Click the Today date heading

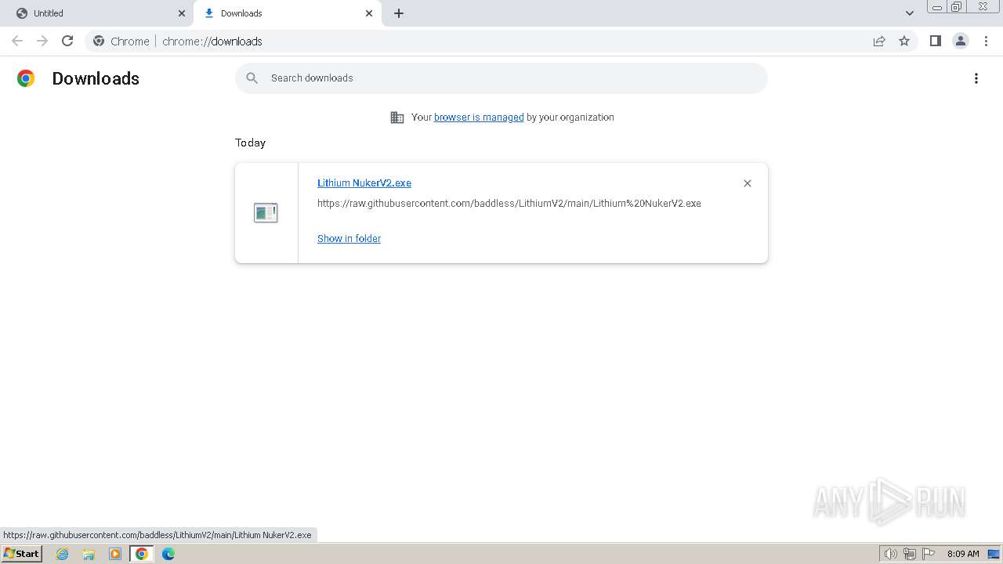[250, 143]
